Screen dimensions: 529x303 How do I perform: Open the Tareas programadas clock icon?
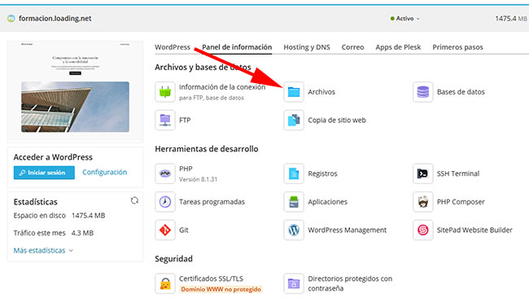point(165,202)
